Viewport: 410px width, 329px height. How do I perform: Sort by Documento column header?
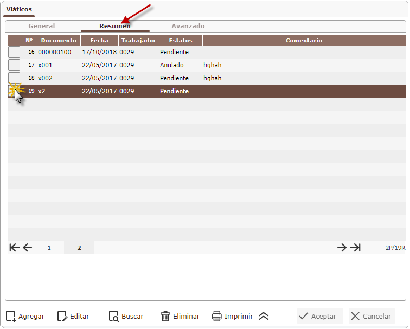[59, 41]
